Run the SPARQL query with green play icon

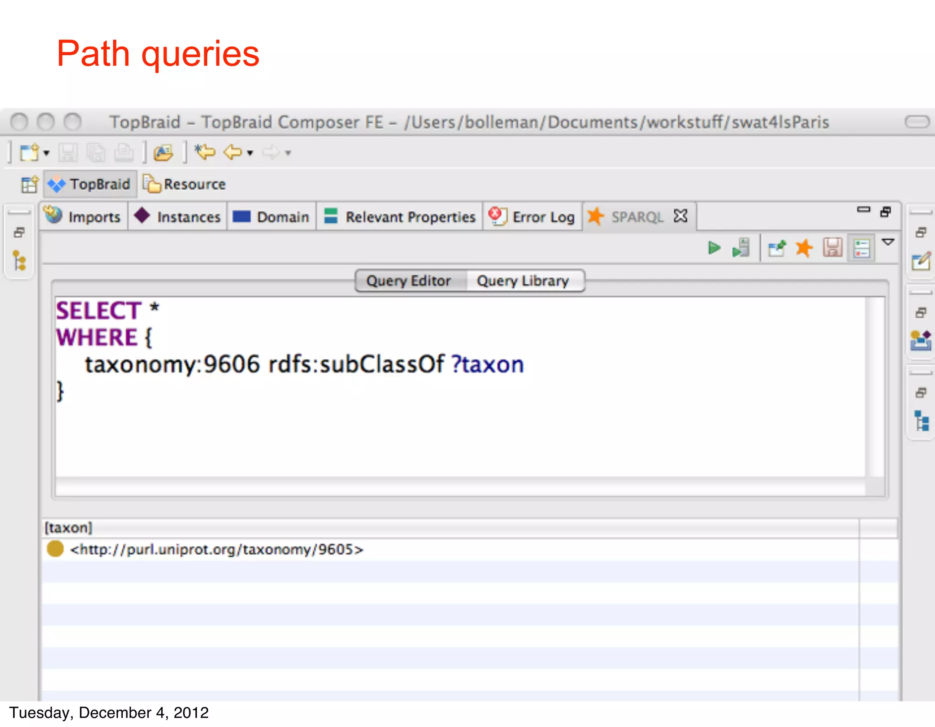point(714,248)
